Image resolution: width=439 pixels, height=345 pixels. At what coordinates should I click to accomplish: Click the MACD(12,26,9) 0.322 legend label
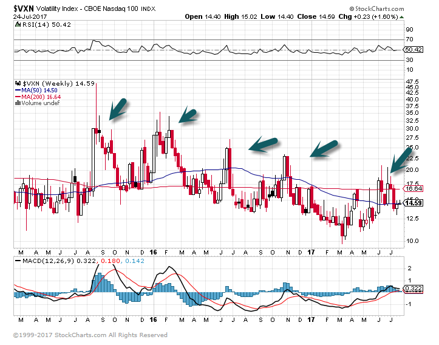(60, 261)
